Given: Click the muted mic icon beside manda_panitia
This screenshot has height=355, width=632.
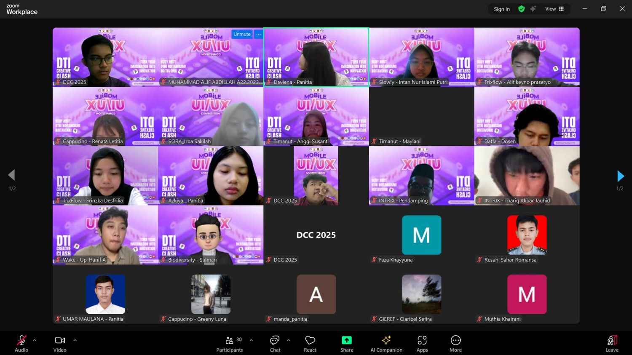Looking at the screenshot, I should 269,319.
